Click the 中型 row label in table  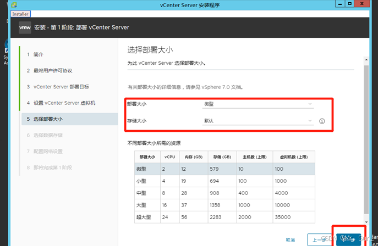141,193
